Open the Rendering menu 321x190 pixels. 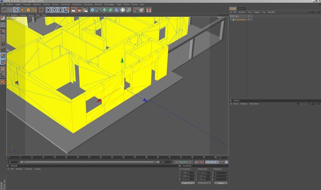point(88,4)
